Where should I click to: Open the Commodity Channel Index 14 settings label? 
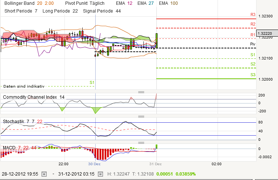[x=34, y=97]
